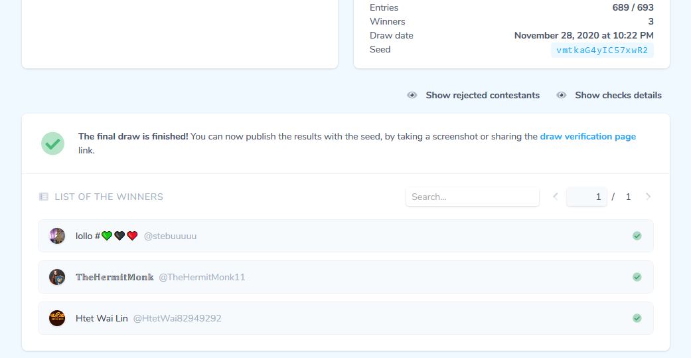
Task: Go to the previous winners page
Action: pyautogui.click(x=556, y=197)
